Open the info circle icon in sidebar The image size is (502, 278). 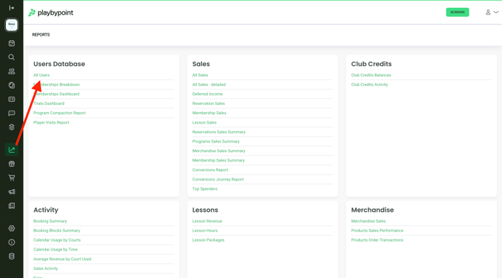tap(12, 242)
